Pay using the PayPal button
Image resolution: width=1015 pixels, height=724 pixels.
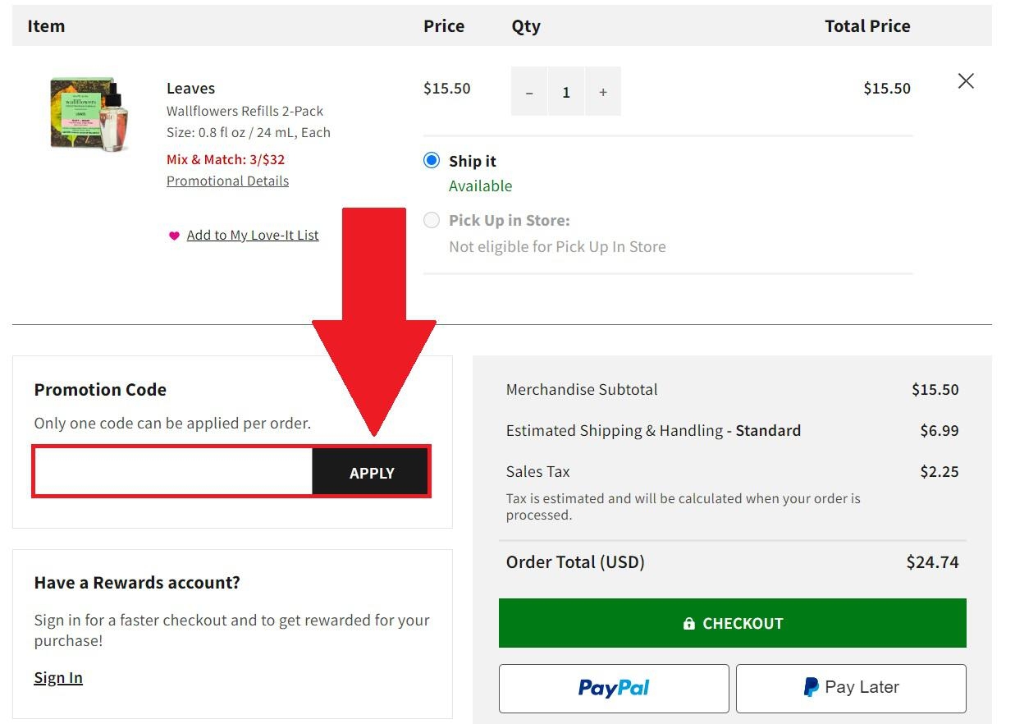tap(614, 688)
